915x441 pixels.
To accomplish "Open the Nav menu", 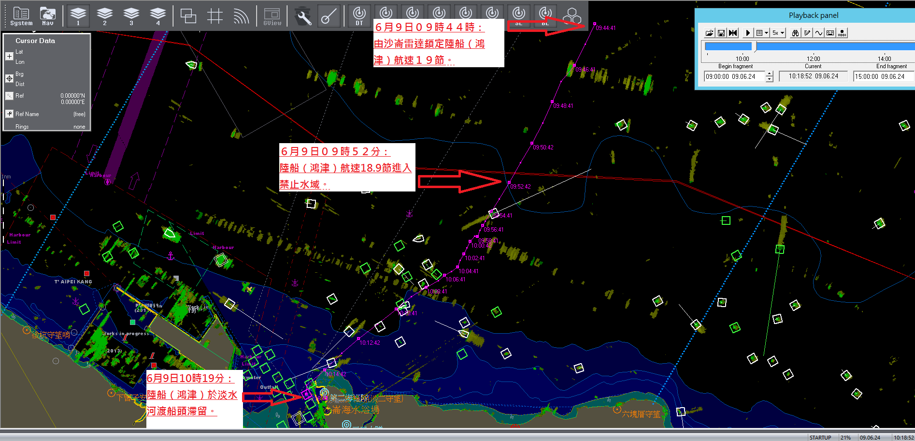I will 47,16.
